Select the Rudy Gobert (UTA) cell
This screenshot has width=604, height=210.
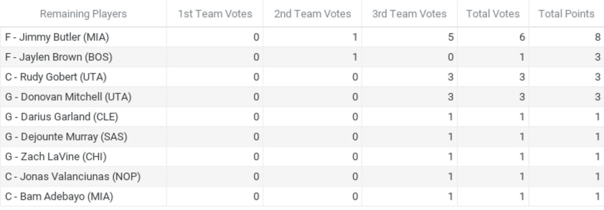tap(56, 77)
